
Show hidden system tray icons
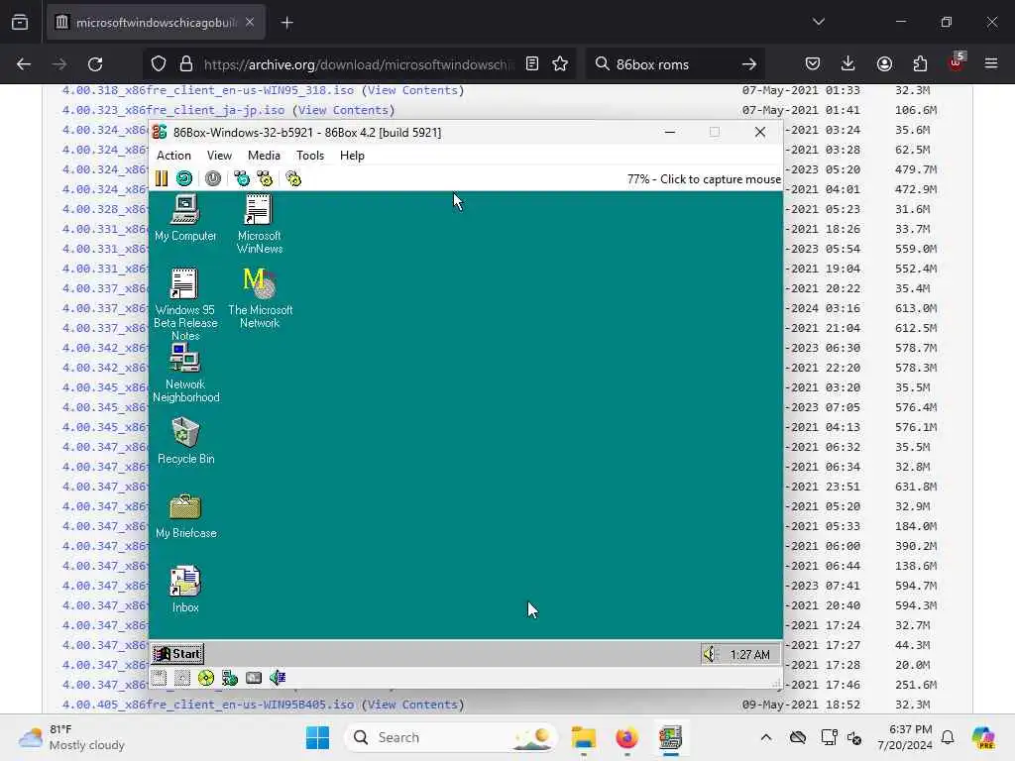pos(766,737)
